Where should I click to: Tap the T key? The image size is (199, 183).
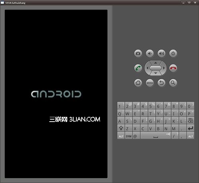coord(152,113)
